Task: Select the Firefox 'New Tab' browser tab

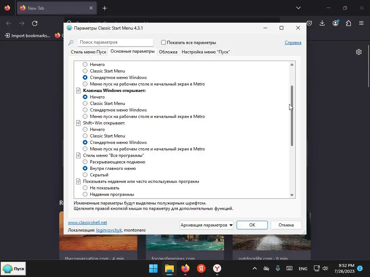Action: click(57, 8)
